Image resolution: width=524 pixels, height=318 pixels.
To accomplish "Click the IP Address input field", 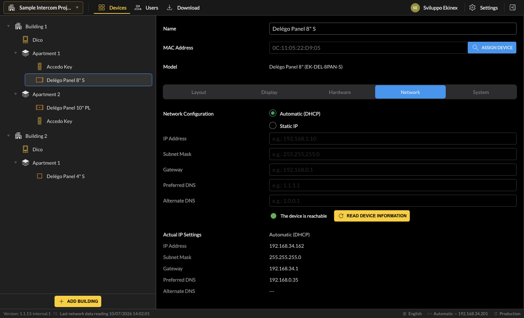I will [393, 139].
